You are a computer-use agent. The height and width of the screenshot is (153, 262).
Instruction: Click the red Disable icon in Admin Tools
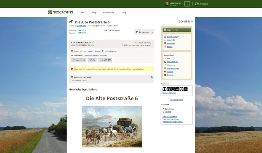click(165, 75)
